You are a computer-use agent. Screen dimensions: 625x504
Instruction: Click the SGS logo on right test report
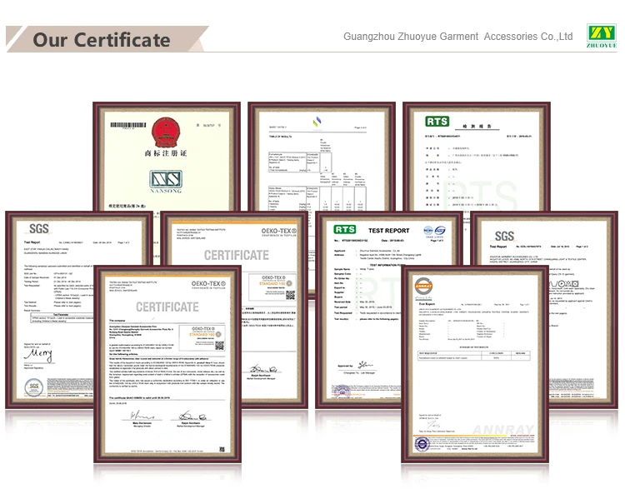(505, 236)
